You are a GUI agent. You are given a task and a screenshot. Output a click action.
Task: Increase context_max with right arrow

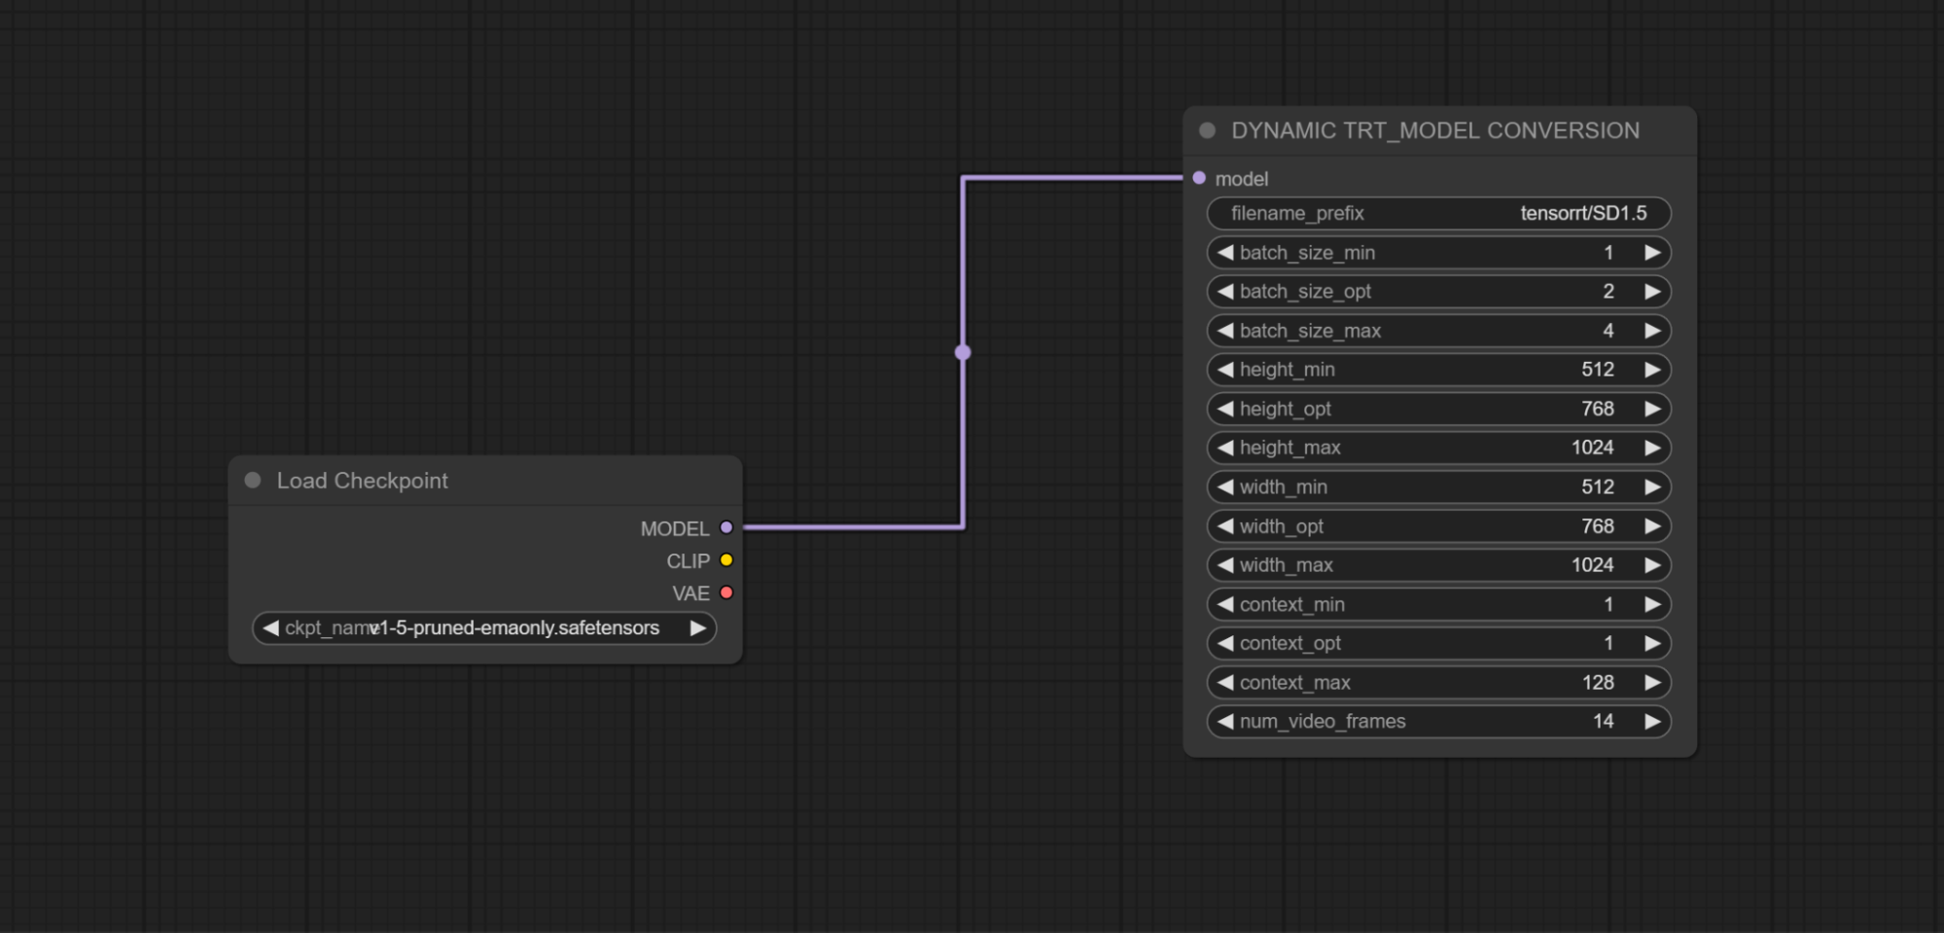pos(1652,683)
